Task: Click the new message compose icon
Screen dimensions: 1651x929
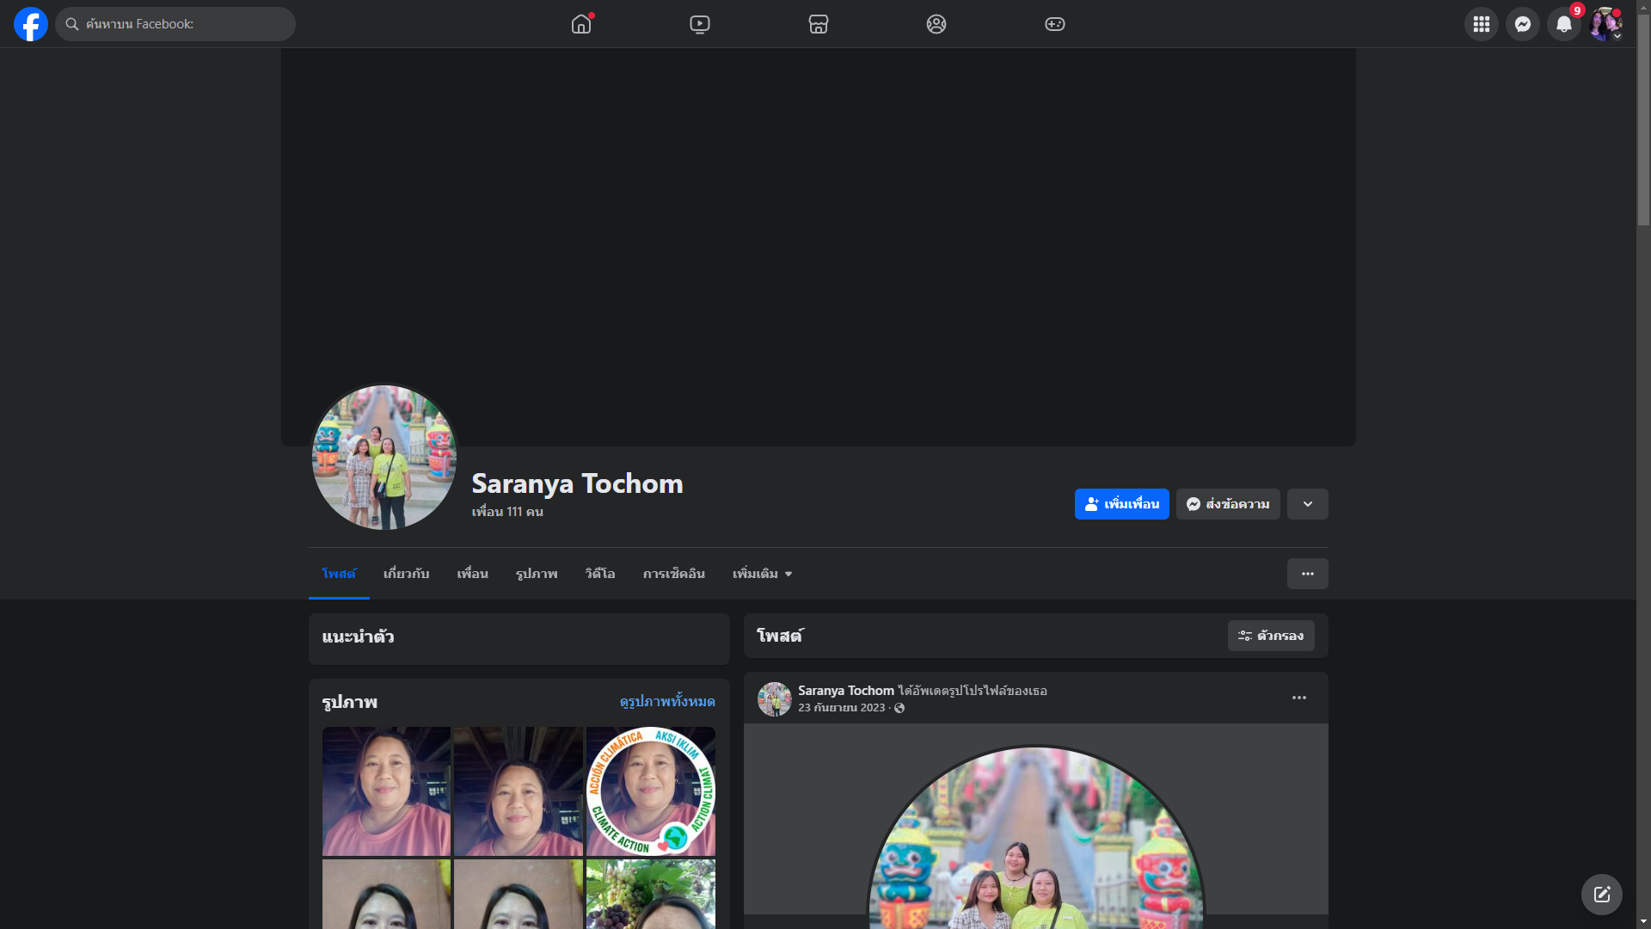Action: click(x=1601, y=895)
